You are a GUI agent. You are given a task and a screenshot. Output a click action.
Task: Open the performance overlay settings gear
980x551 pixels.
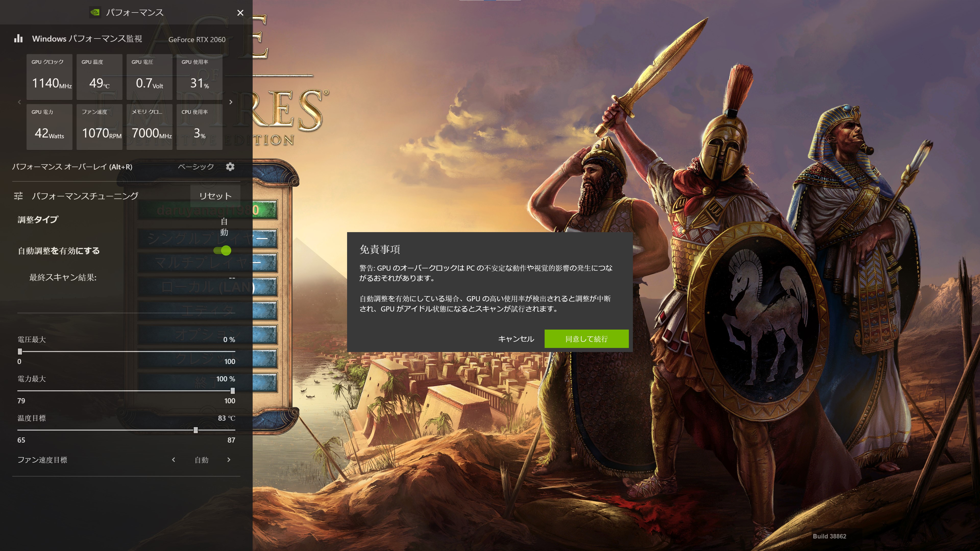(x=230, y=167)
